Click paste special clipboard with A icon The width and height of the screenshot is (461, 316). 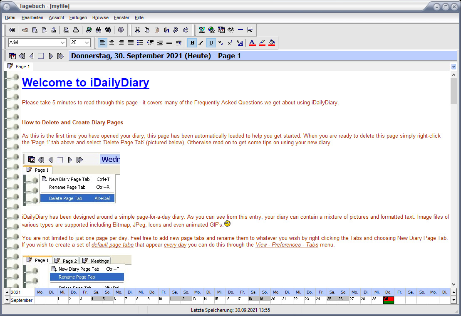(x=166, y=30)
